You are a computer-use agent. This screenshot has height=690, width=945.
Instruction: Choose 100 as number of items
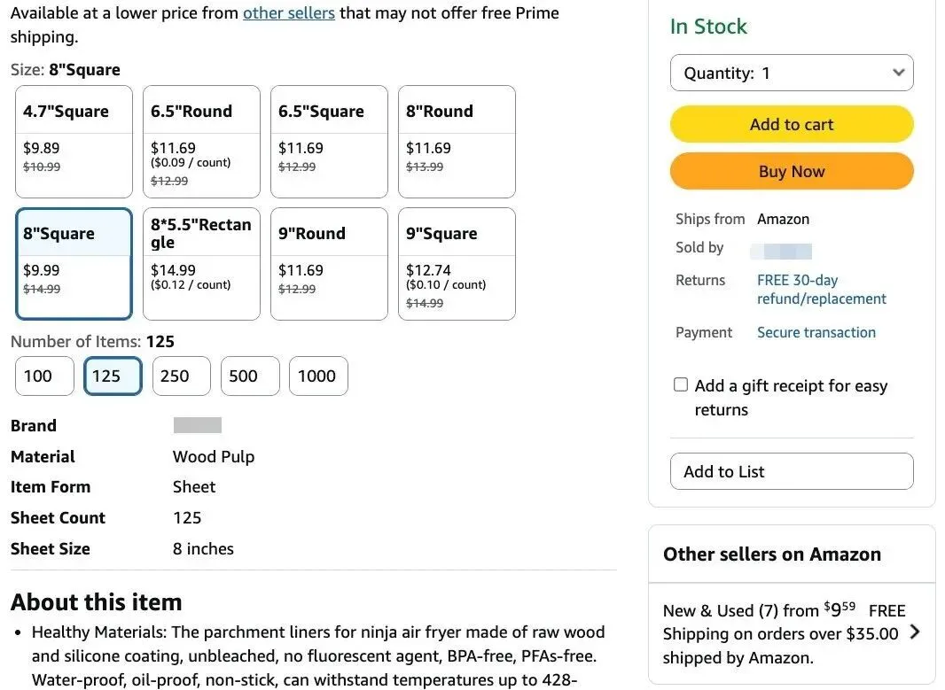tap(44, 376)
